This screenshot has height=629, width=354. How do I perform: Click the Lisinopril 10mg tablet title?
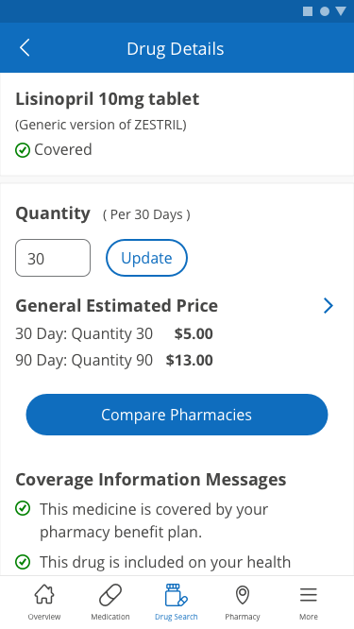[108, 98]
